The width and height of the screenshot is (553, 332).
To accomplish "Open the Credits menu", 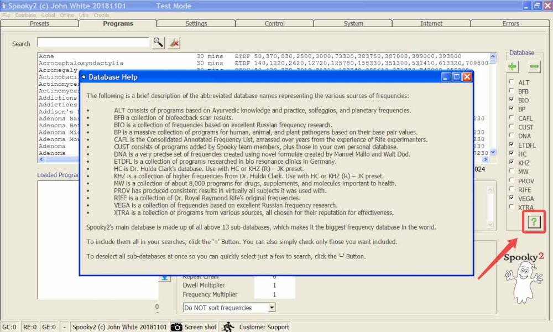I will tap(101, 15).
